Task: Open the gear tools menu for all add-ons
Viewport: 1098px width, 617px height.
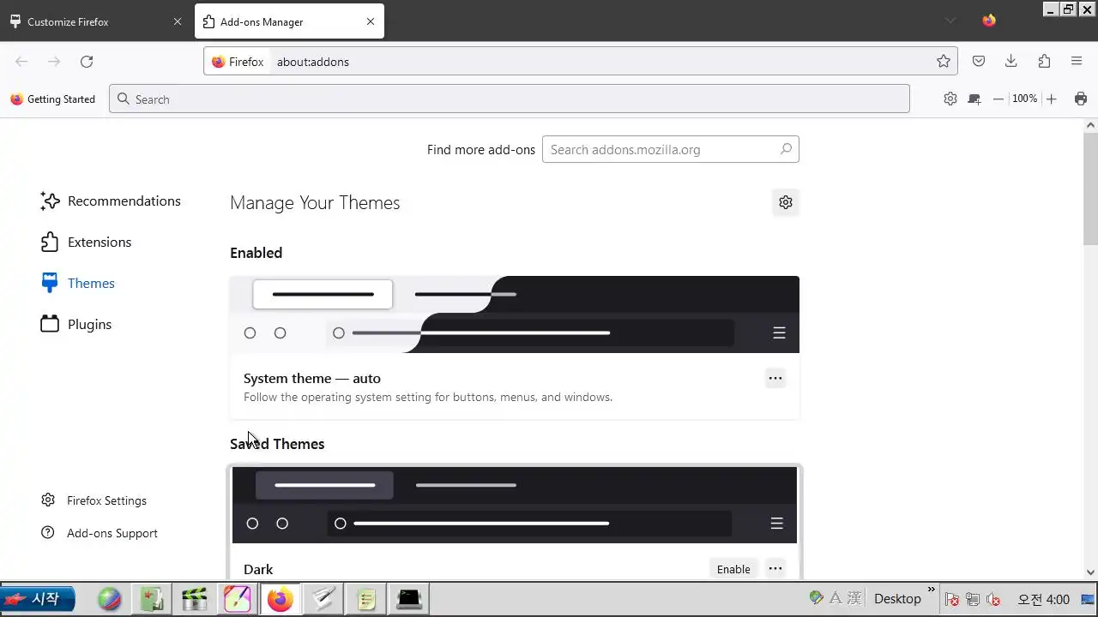Action: pyautogui.click(x=786, y=202)
